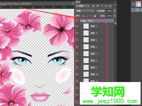Filter layers by type (T) icon
142x106 pixels.
click(x=102, y=6)
